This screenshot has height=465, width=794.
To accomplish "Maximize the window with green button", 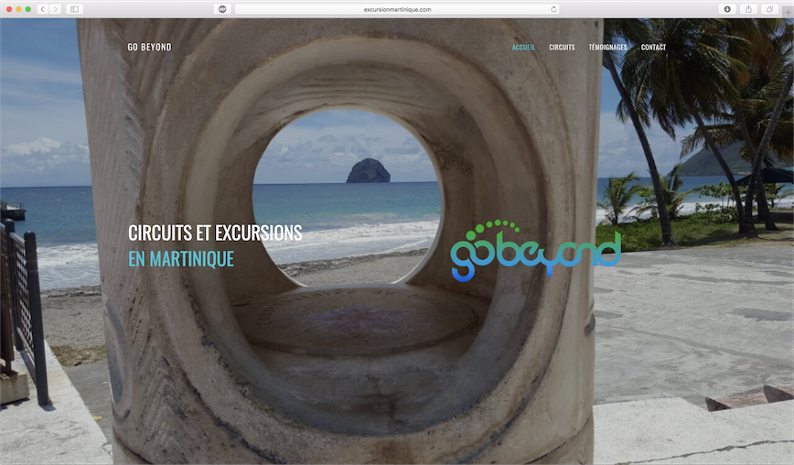I will 28,9.
